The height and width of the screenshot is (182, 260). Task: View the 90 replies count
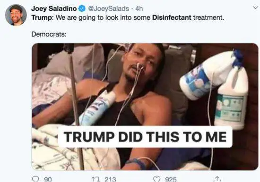[48, 180]
